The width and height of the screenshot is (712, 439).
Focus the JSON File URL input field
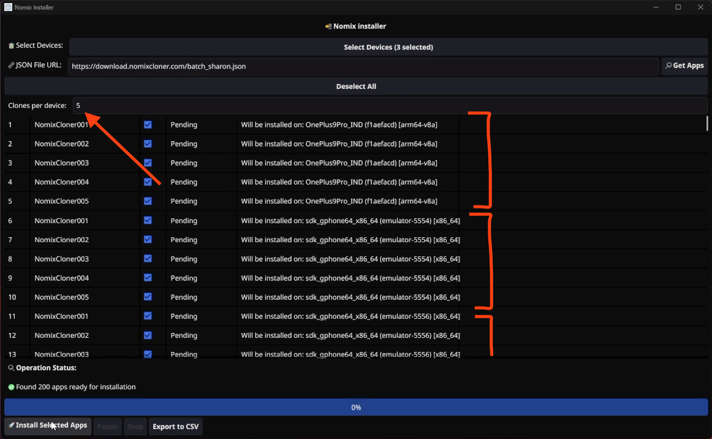click(x=363, y=66)
